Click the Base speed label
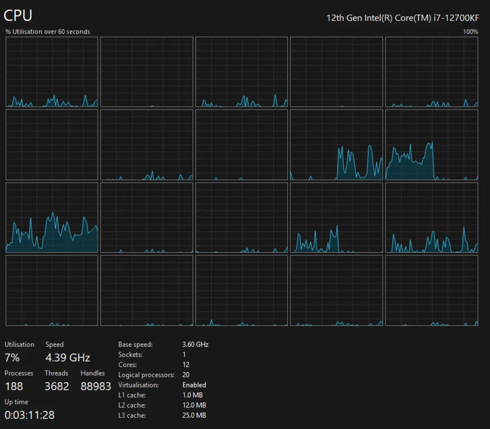Viewport: 490px width, 429px height. tap(136, 345)
